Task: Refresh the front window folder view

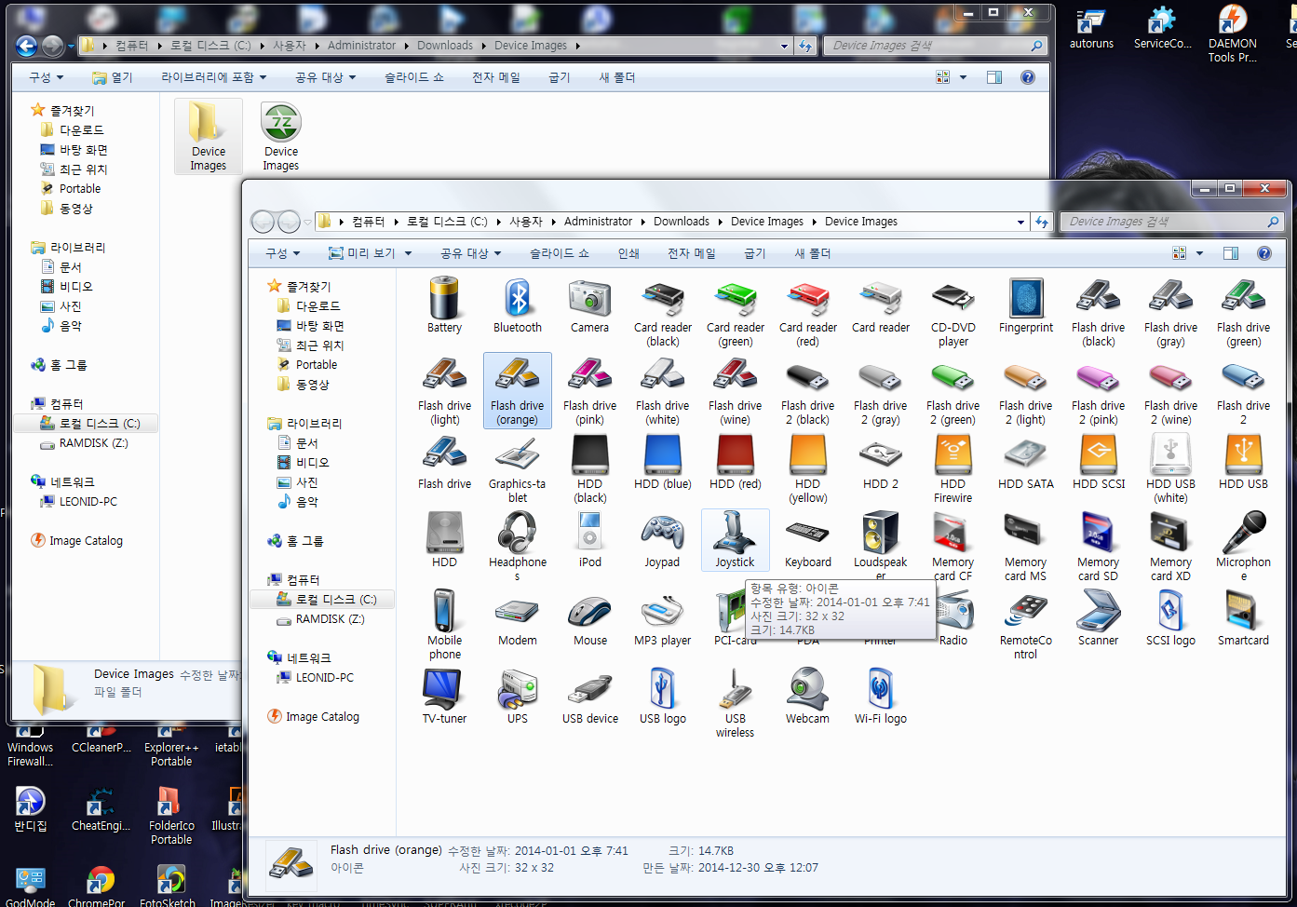Action: coord(1042,222)
